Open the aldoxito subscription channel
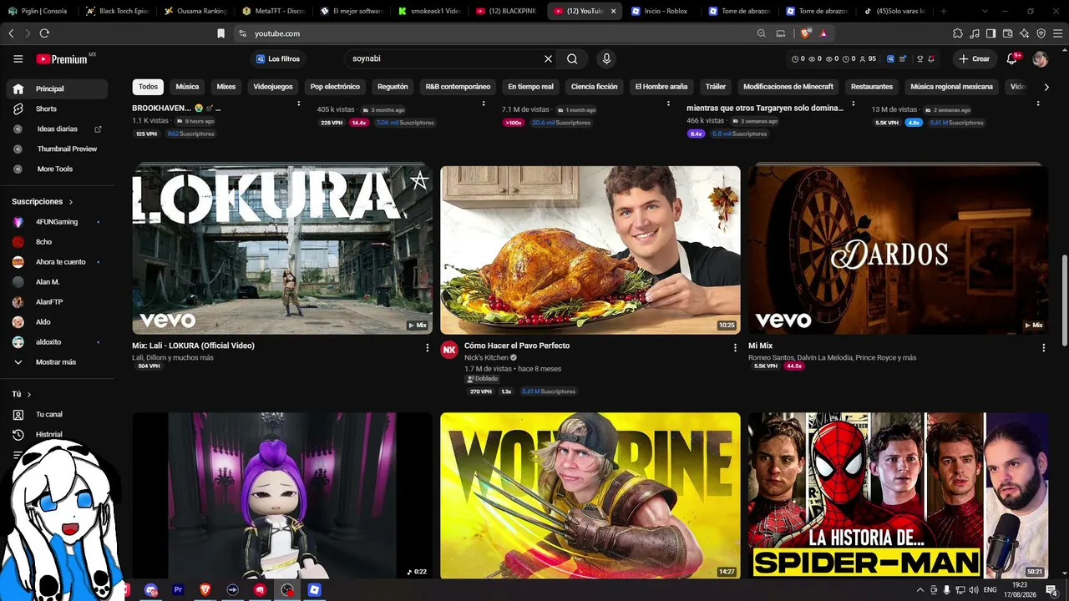Image resolution: width=1069 pixels, height=601 pixels. coord(57,342)
